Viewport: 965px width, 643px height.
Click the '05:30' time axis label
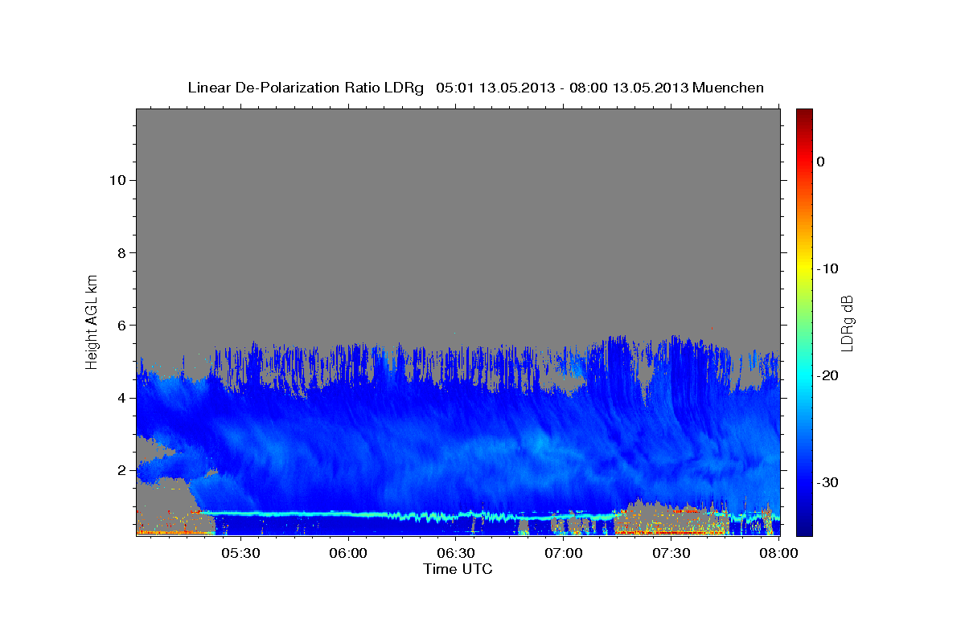point(240,553)
